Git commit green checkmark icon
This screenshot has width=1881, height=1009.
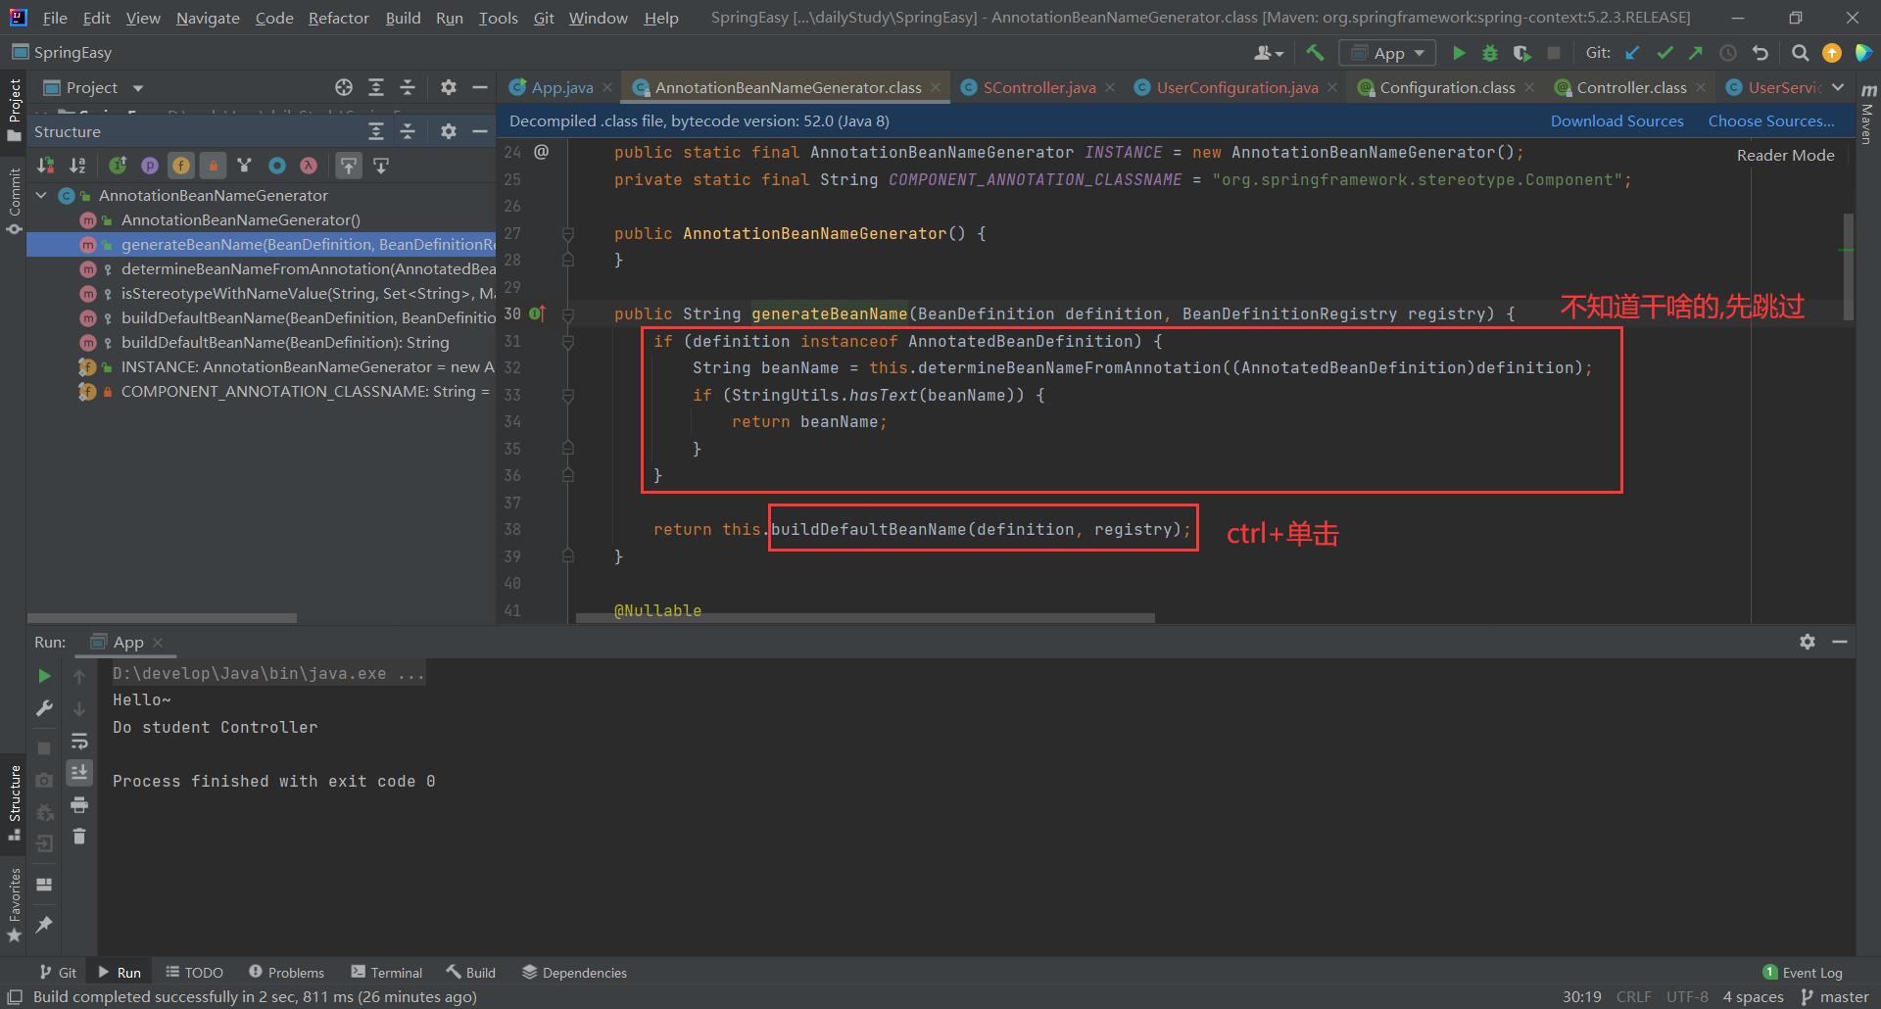tap(1664, 53)
